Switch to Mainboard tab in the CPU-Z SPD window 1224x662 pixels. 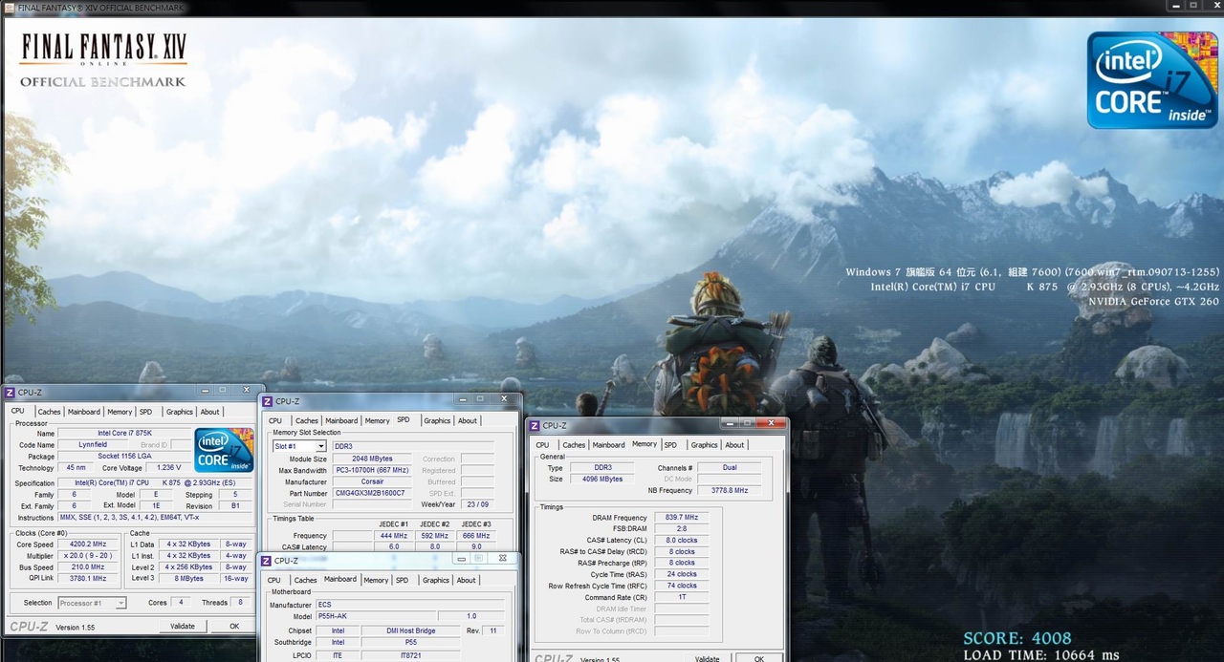point(341,420)
